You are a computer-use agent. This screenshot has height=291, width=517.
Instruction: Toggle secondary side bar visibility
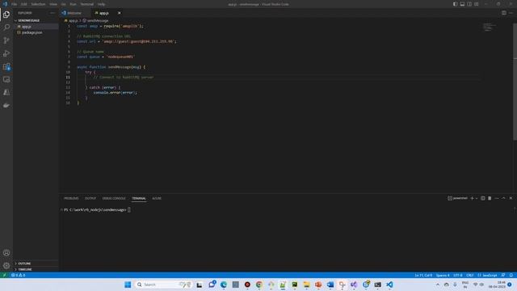[469, 4]
